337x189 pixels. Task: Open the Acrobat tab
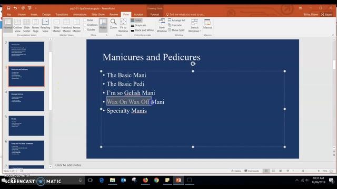[x=138, y=14]
